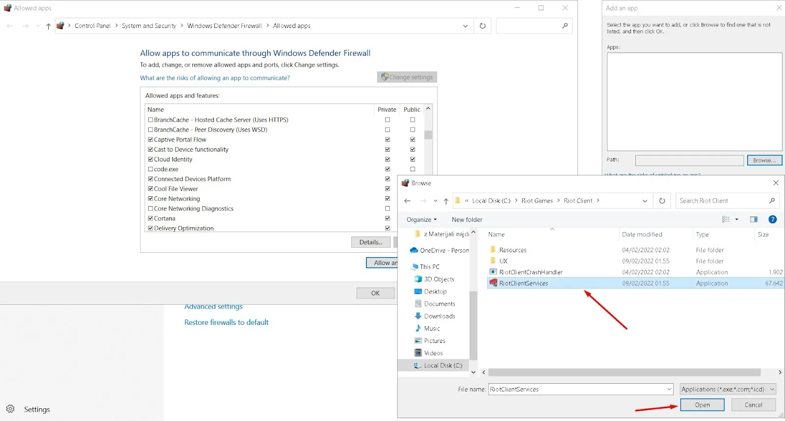
Task: Open Pictures in navigation pane
Action: click(430, 341)
